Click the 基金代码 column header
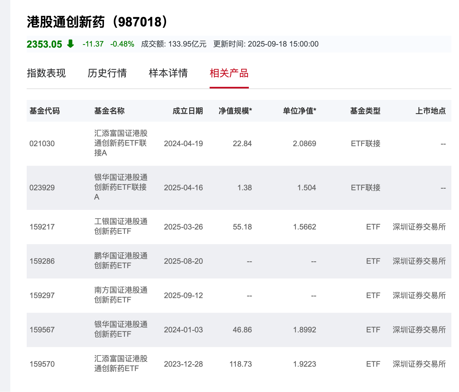This screenshot has height=392, width=459. coord(45,111)
